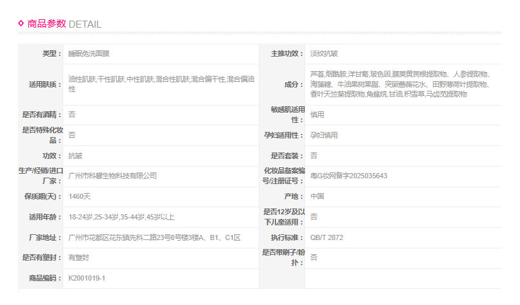Click the 中国 origin value
The image size is (520, 305).
click(x=317, y=196)
